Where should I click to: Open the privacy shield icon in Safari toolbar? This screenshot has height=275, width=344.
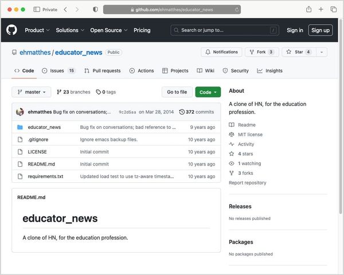[x=95, y=9]
